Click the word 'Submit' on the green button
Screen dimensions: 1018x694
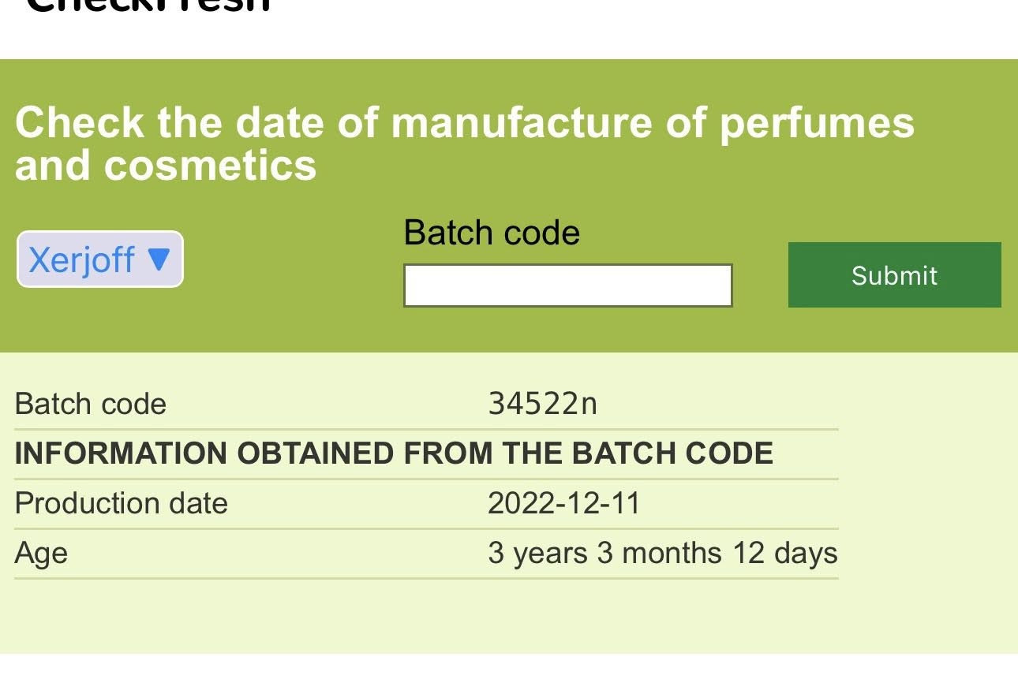tap(894, 275)
